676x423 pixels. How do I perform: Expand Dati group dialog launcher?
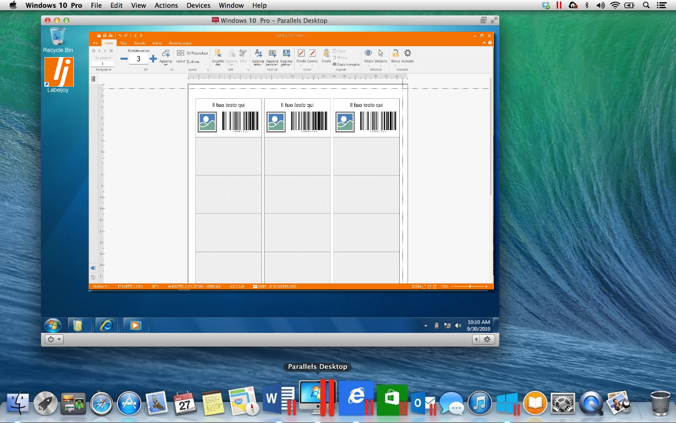pyautogui.click(x=248, y=69)
